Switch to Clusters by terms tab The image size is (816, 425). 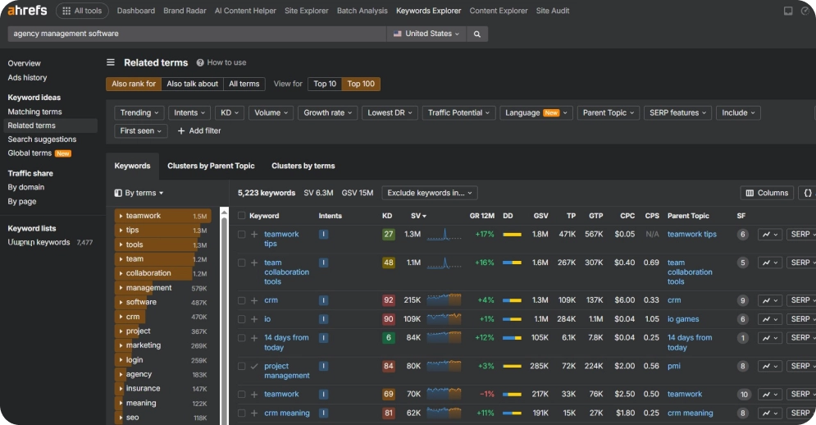(303, 166)
